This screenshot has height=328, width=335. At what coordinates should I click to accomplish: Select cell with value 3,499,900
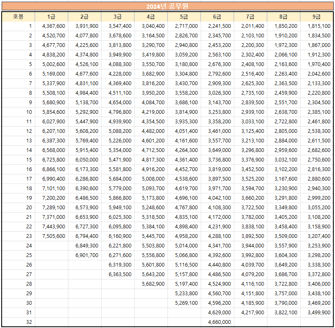[317, 313]
